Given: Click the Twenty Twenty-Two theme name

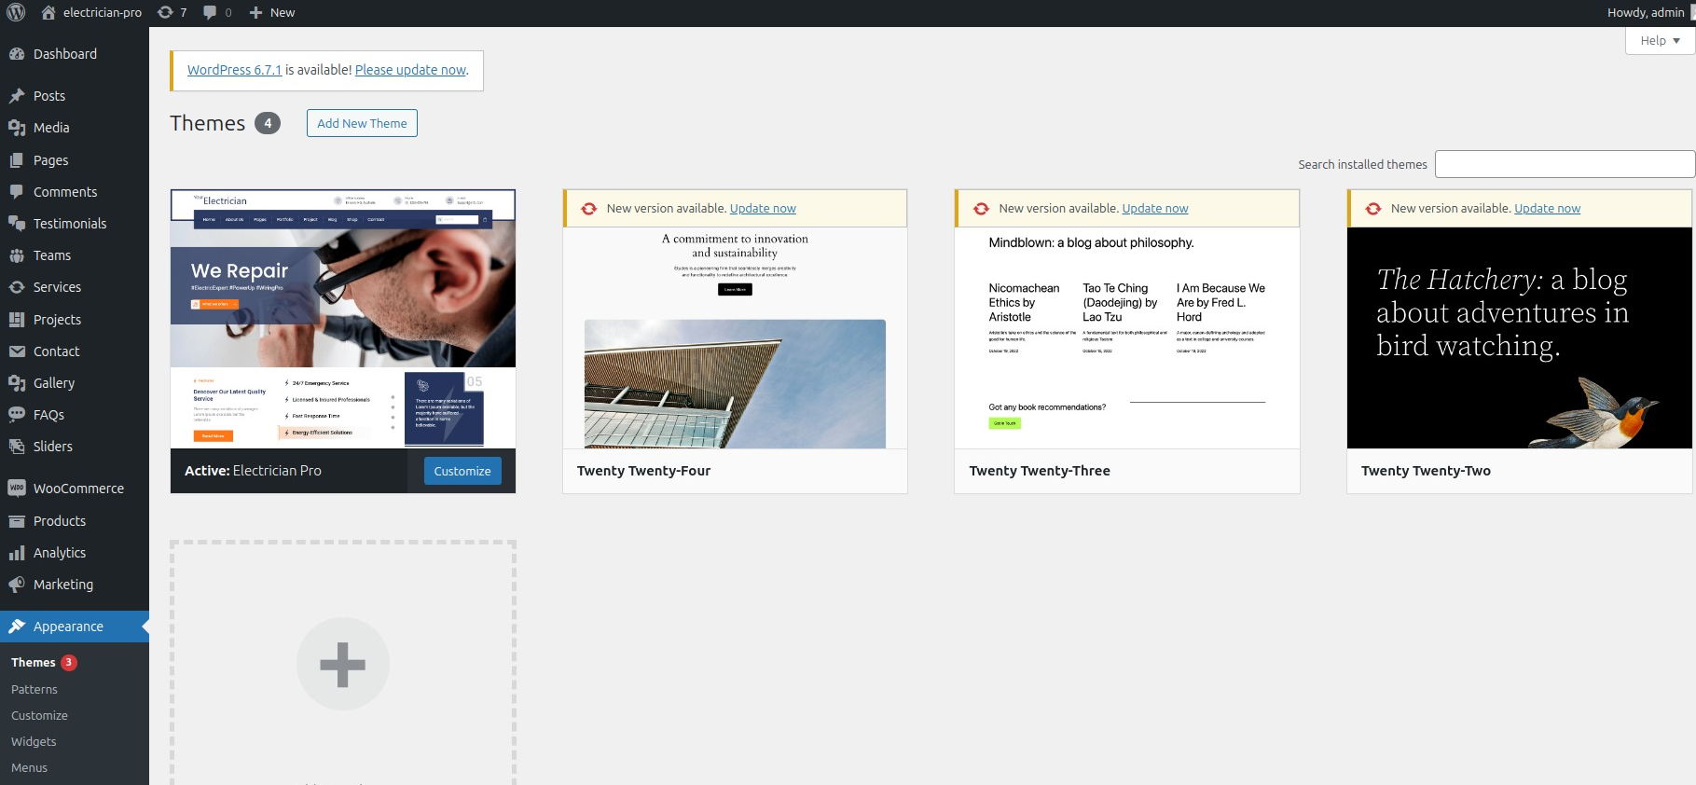Looking at the screenshot, I should (x=1426, y=471).
